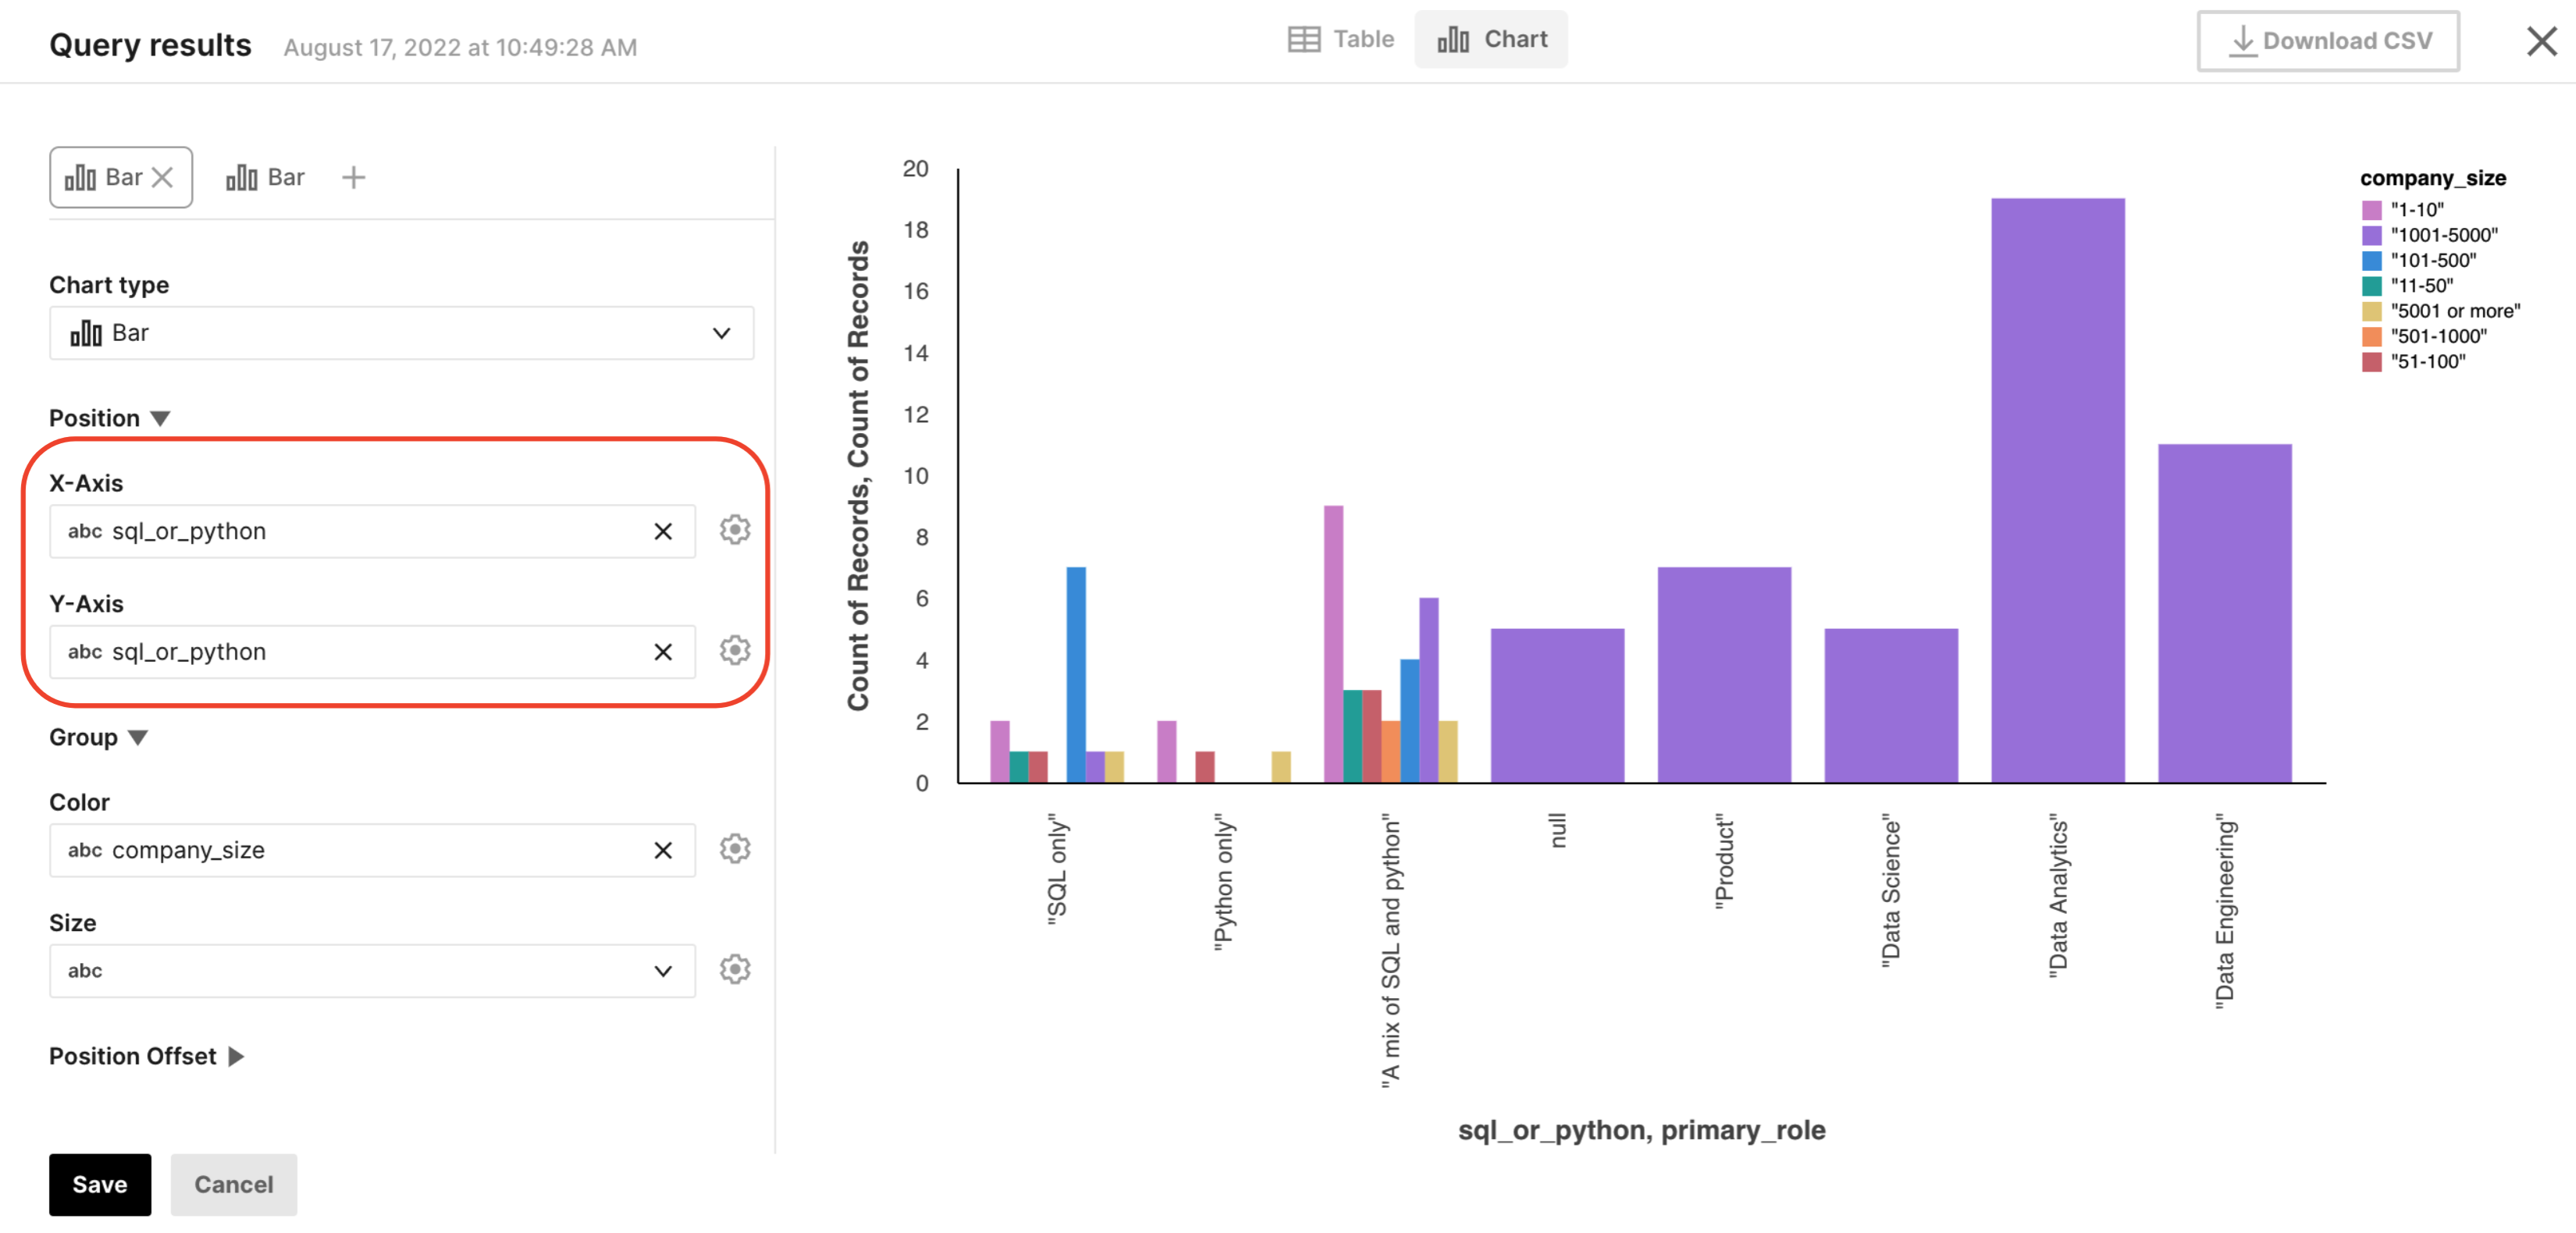Viewport: 2576px width, 1233px height.
Task: Open the Chart type dropdown
Action: tap(401, 333)
